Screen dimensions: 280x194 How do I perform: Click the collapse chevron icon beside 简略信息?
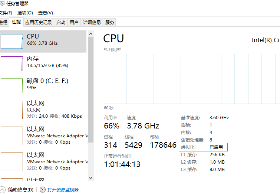(x=2, y=190)
